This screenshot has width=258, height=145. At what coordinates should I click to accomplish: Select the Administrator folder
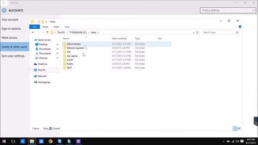click(117, 44)
